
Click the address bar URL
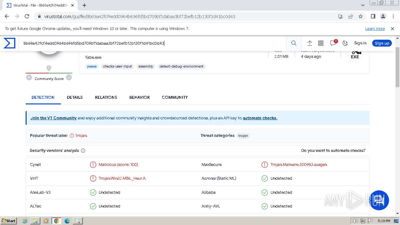coord(140,17)
